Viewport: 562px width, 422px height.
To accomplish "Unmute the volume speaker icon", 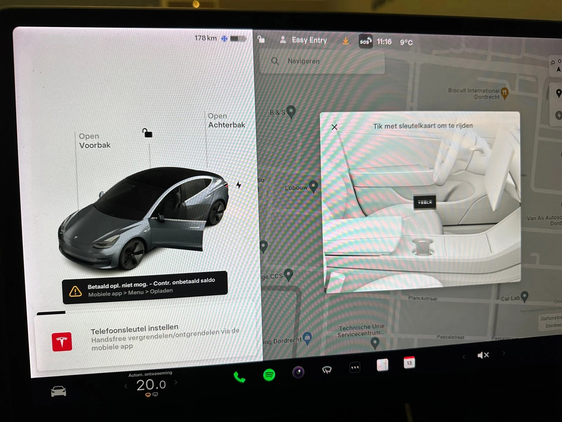I will point(483,355).
